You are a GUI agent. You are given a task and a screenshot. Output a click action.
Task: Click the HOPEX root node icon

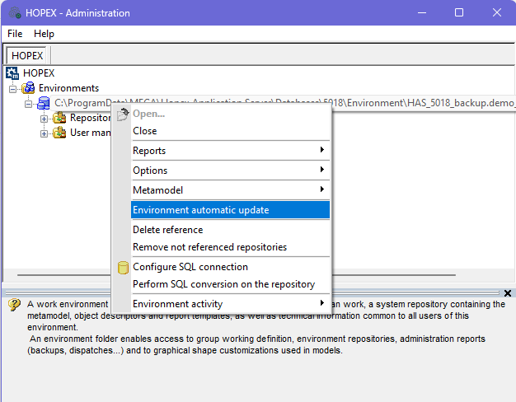[12, 73]
